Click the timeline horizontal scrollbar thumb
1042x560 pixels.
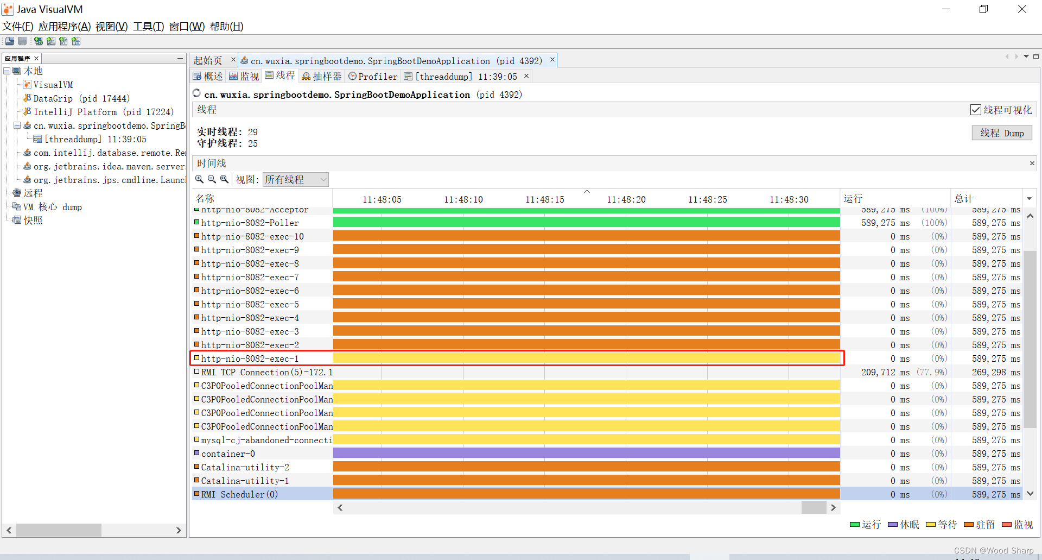click(814, 507)
